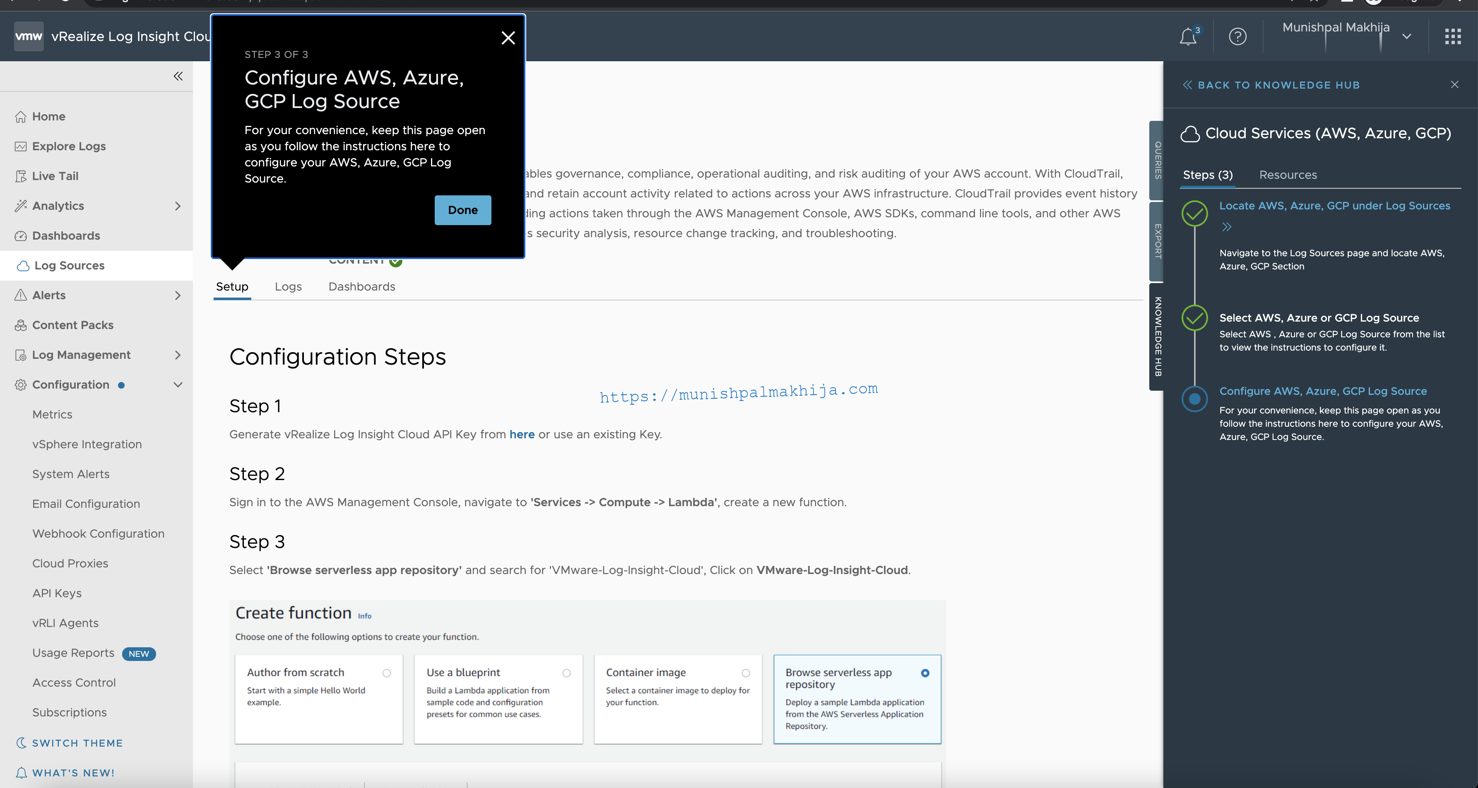Open the Munishpal Makhija user dropdown
The height and width of the screenshot is (788, 1478).
1407,36
